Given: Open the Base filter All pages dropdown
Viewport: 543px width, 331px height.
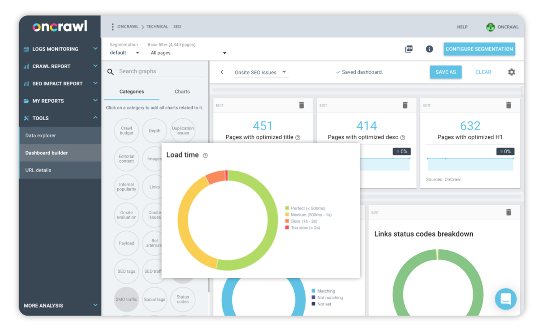Looking at the screenshot, I should (x=189, y=53).
